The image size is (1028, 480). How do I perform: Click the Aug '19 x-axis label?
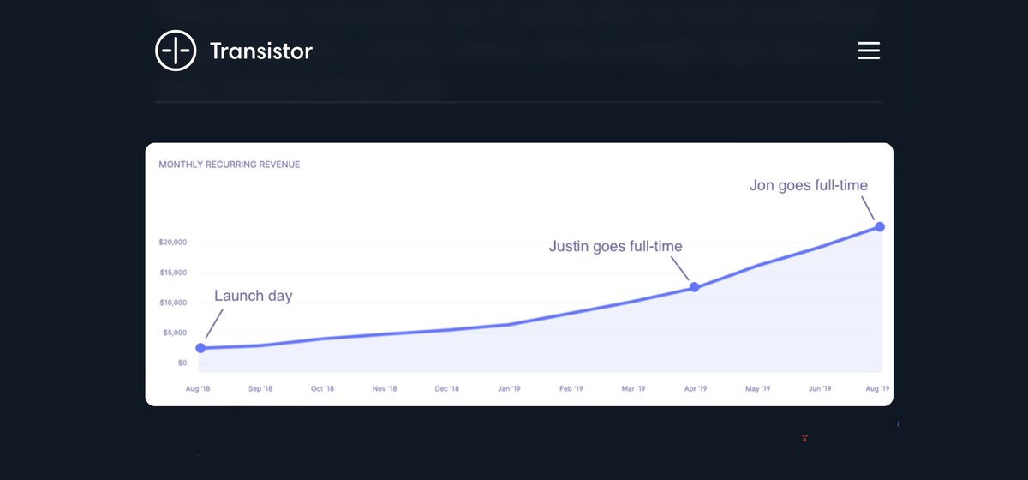[x=879, y=389]
